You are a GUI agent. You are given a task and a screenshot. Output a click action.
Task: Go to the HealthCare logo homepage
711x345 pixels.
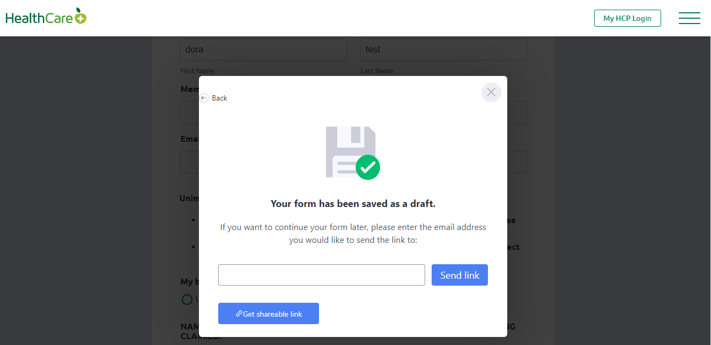(x=46, y=18)
